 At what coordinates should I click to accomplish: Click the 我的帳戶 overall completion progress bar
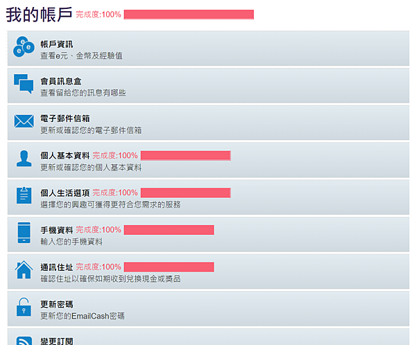pyautogui.click(x=189, y=15)
